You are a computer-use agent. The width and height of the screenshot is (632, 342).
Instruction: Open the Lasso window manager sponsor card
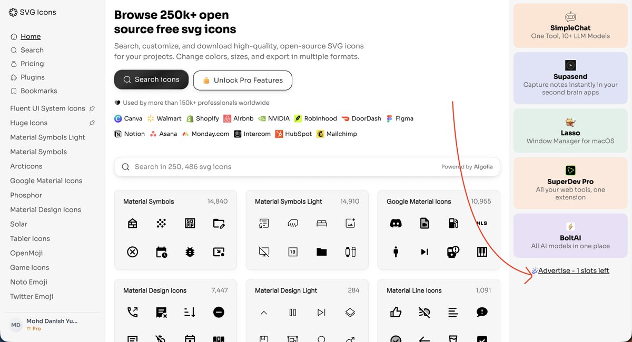point(570,130)
